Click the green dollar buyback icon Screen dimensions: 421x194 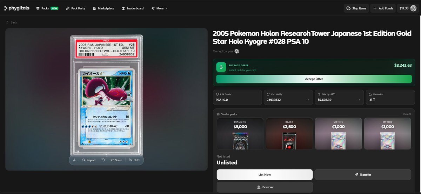click(x=221, y=67)
